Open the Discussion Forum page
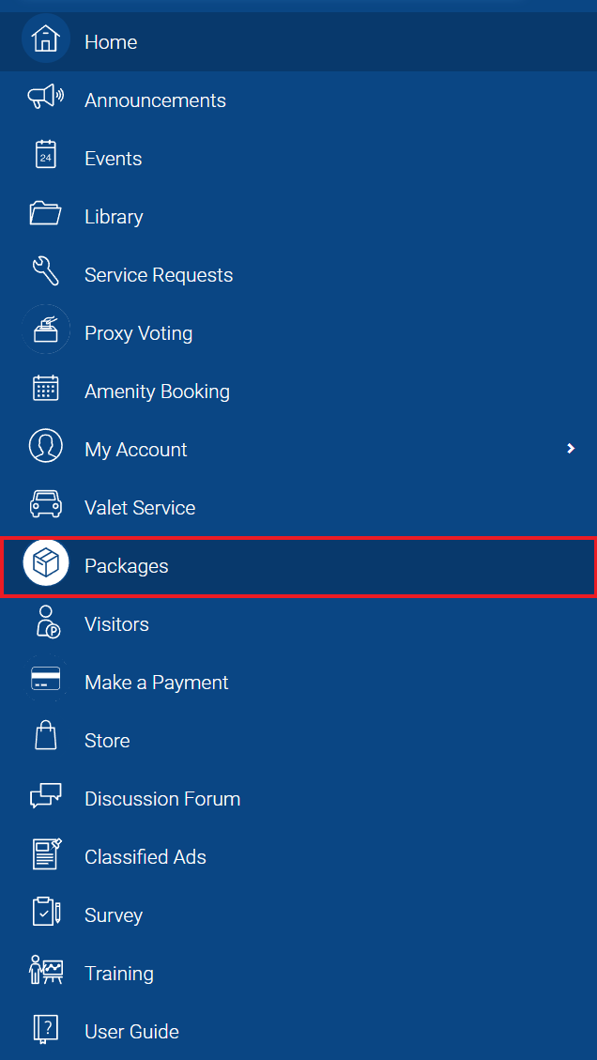The height and width of the screenshot is (1060, 597). coord(298,798)
